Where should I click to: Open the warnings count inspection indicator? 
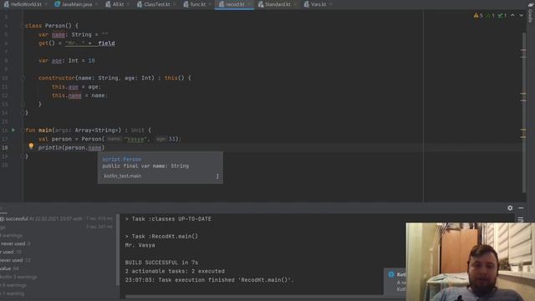[x=478, y=15]
